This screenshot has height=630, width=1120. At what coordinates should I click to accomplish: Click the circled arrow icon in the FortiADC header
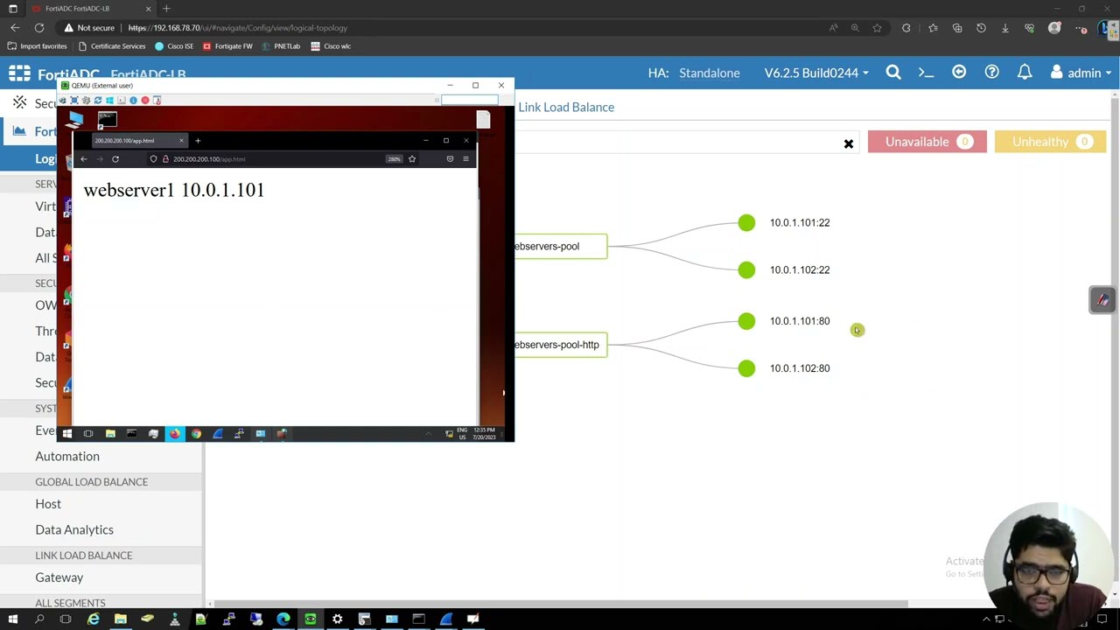(959, 73)
